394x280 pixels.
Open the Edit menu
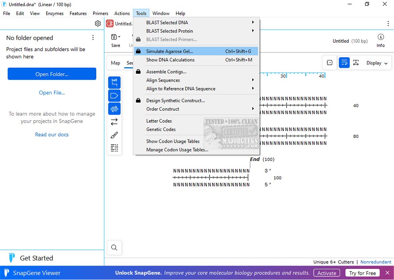click(20, 13)
